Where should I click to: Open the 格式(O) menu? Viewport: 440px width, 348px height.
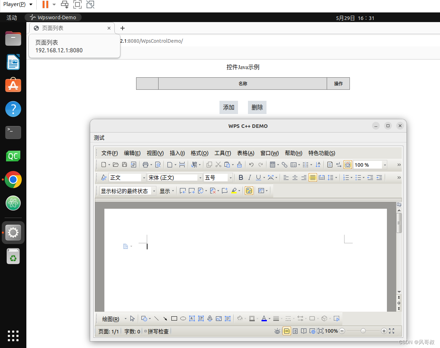click(200, 153)
